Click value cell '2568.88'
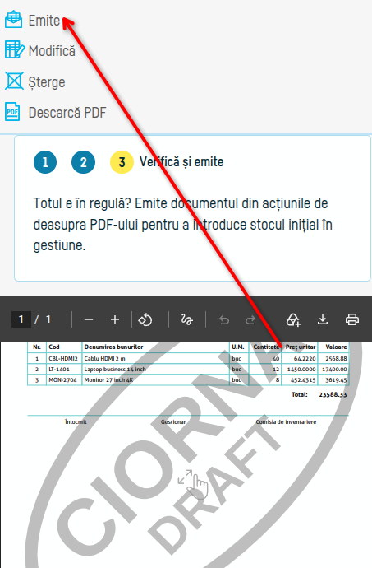Viewport: 372px width, 568px height. 336,359
